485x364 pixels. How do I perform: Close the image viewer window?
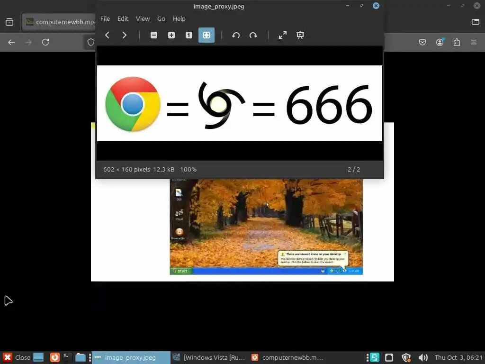pyautogui.click(x=376, y=6)
